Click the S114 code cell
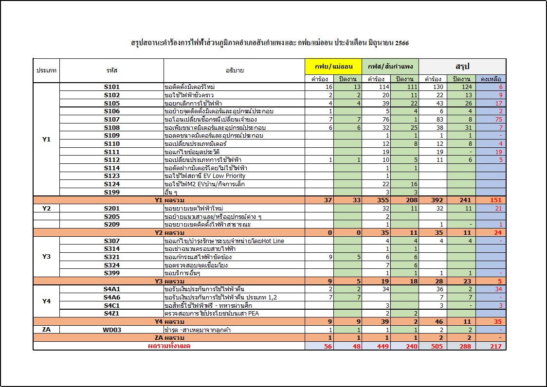The image size is (547, 387). click(x=111, y=168)
